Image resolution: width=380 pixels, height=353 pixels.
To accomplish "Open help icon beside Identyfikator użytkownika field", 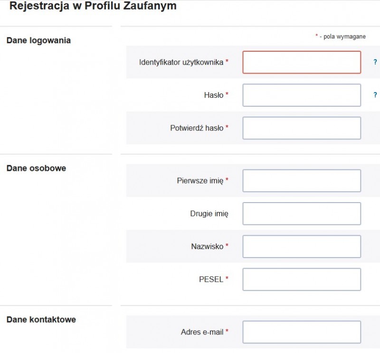I will (x=375, y=62).
